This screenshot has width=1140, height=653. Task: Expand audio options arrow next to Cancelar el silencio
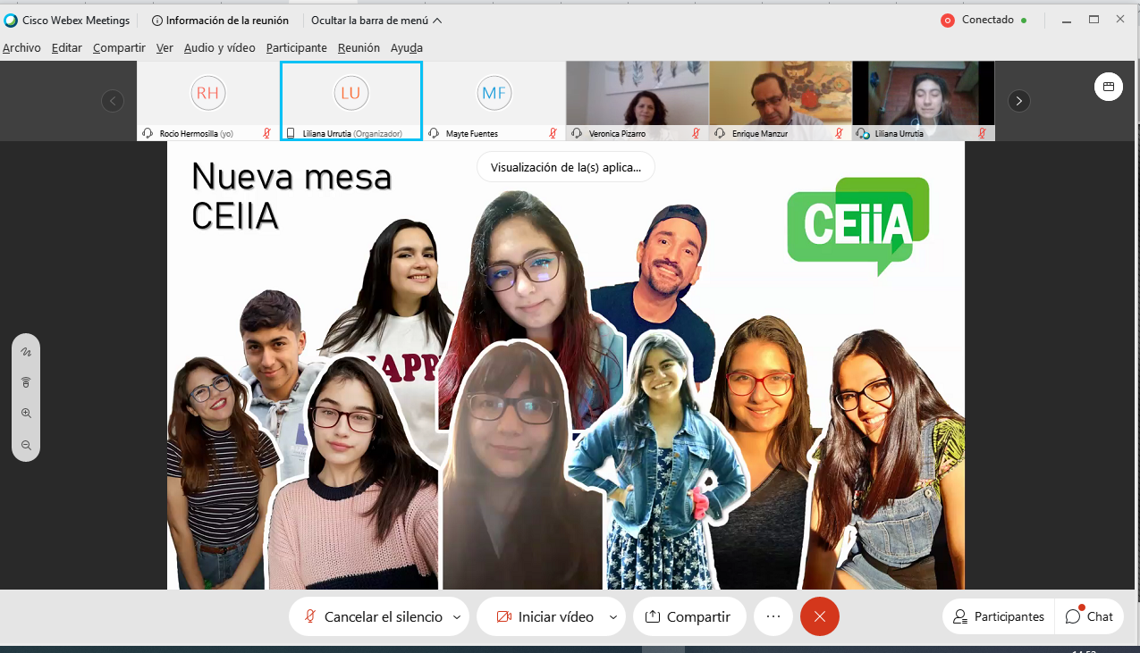pos(457,616)
